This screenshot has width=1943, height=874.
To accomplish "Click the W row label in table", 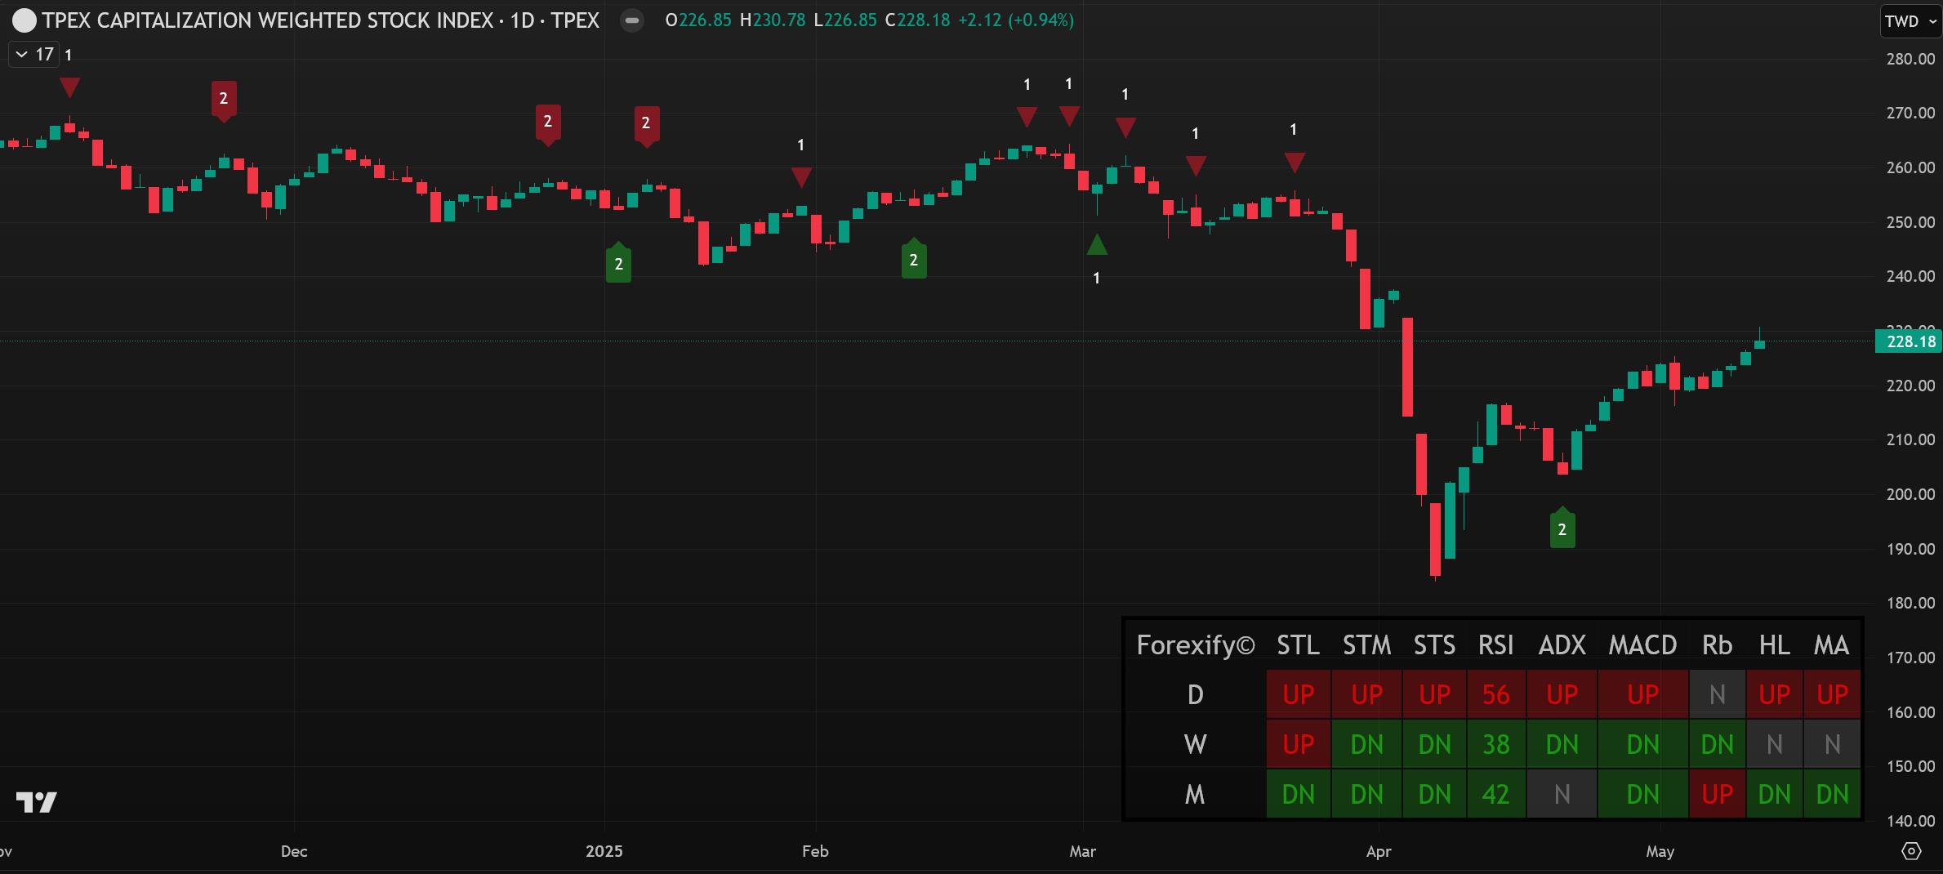I will (x=1195, y=744).
